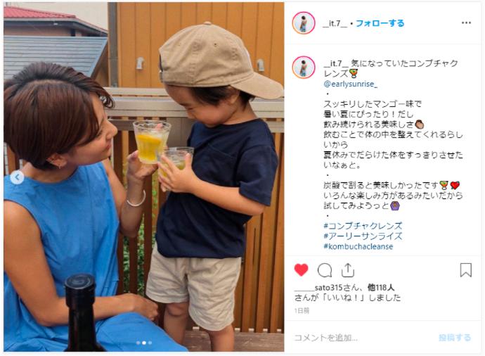Open the header profile avatar of _it.7_

304,23
